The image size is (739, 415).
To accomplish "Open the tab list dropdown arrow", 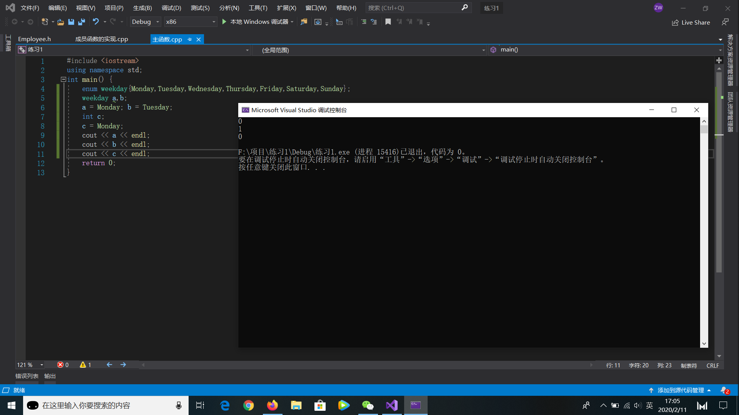I will (x=720, y=39).
